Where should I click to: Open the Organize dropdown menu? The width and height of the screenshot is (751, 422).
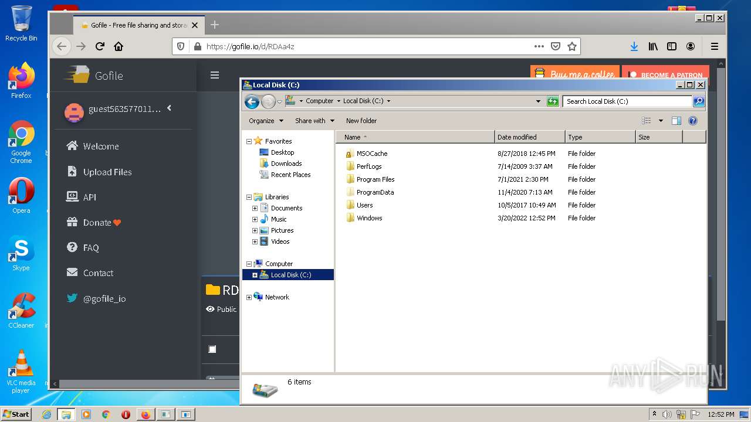click(266, 121)
